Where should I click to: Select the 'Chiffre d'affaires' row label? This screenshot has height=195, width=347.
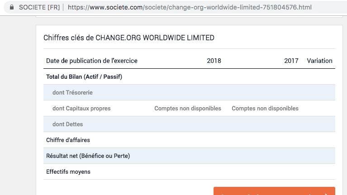68,140
